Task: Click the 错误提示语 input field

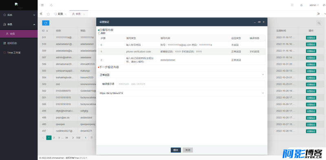Action: click(191, 84)
